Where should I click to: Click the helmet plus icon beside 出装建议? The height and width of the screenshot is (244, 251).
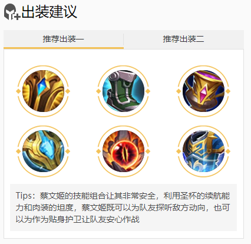point(12,12)
